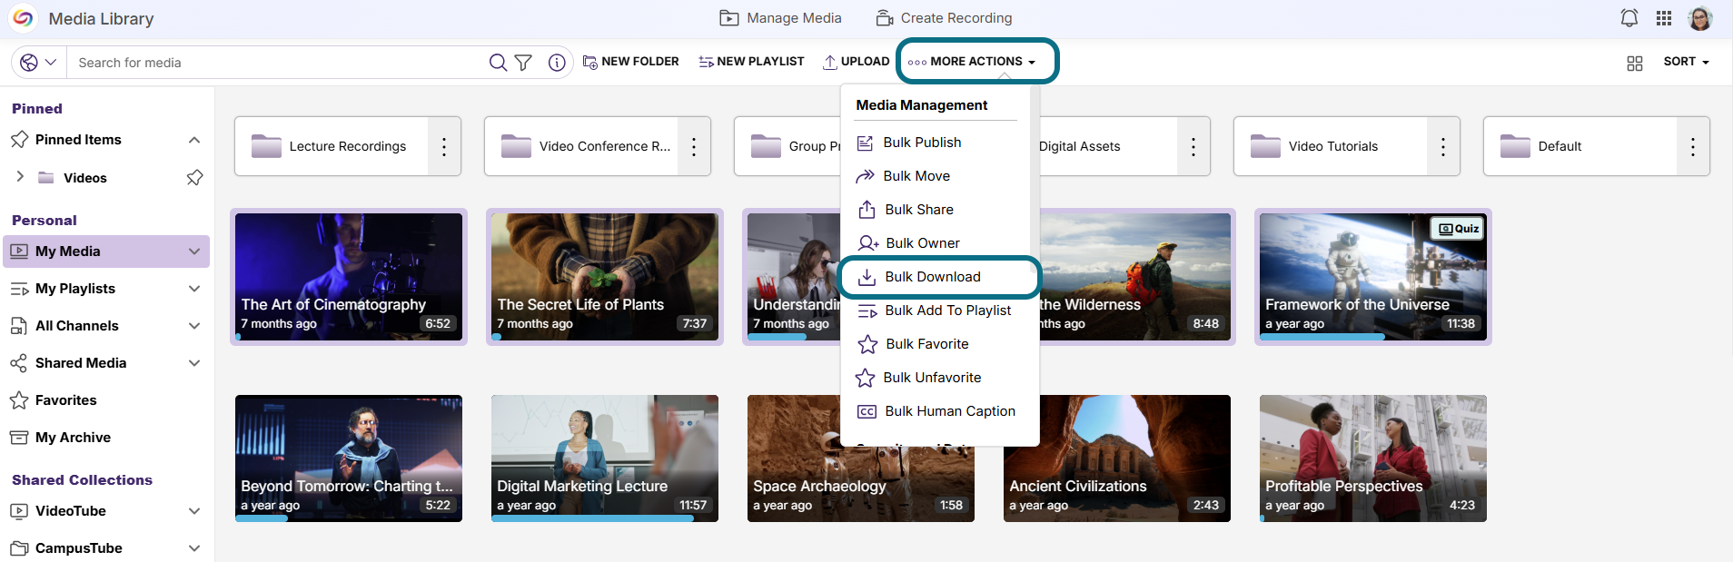The width and height of the screenshot is (1733, 562).
Task: Expand the CampusTube chevron
Action: click(x=194, y=548)
